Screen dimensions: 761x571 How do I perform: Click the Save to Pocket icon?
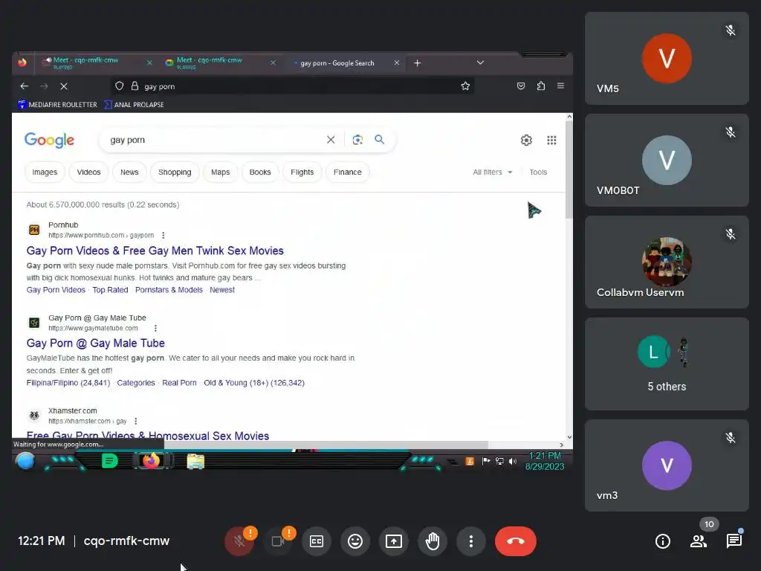(521, 86)
